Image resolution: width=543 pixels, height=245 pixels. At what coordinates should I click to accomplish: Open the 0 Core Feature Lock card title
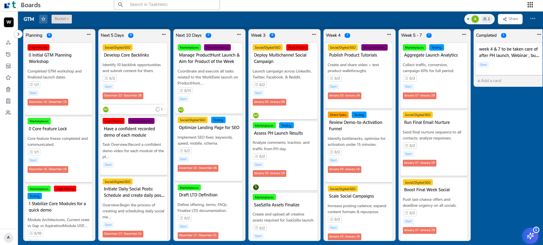48,129
